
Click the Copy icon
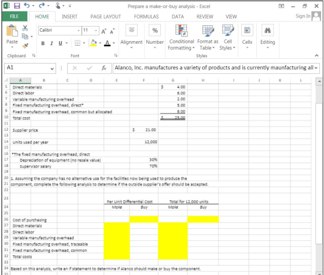click(25, 36)
